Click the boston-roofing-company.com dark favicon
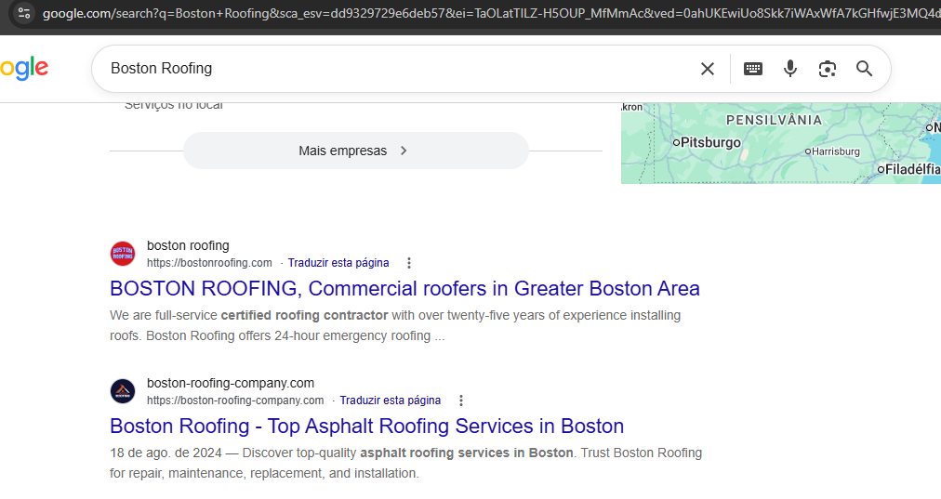941x499 pixels. click(x=123, y=391)
